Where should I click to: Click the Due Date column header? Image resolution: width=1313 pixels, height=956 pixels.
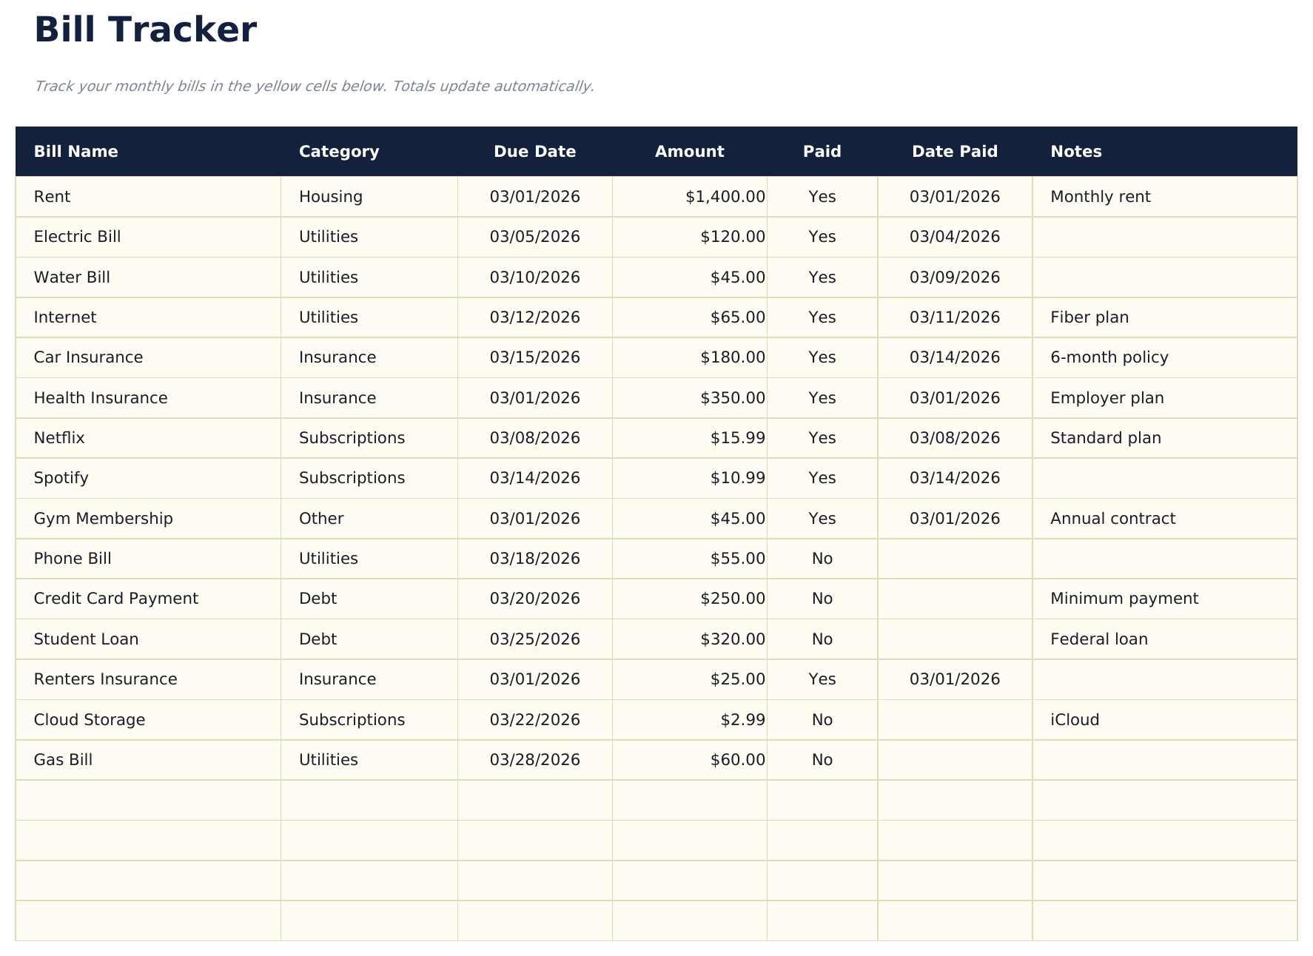point(535,151)
